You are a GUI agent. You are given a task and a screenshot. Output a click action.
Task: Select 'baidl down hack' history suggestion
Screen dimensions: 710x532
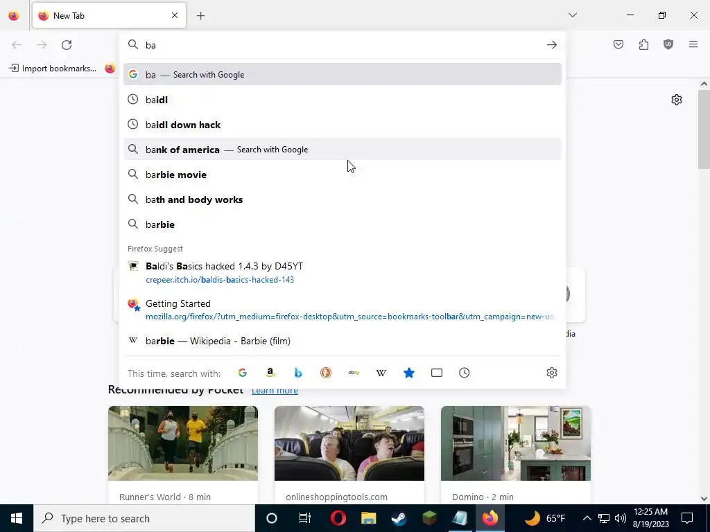(343, 125)
